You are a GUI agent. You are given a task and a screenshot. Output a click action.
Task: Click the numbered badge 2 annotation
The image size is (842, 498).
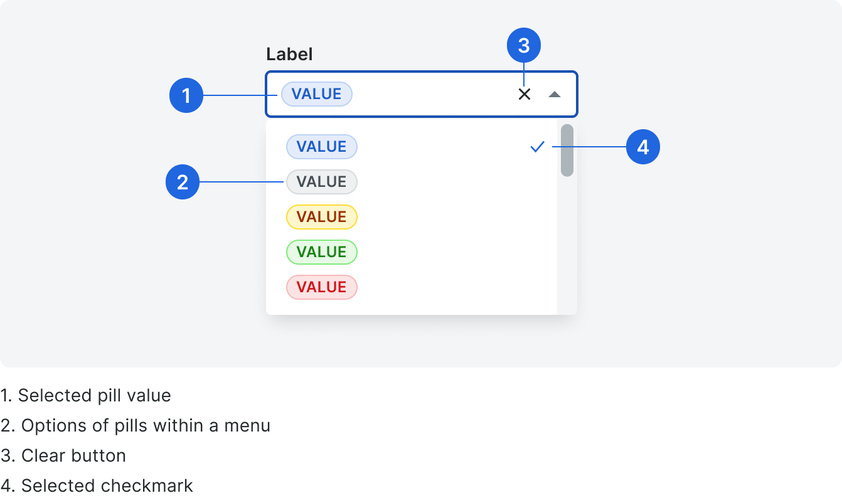183,183
